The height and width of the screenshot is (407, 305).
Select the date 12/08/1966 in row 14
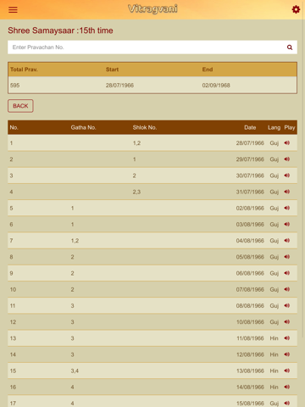click(250, 354)
